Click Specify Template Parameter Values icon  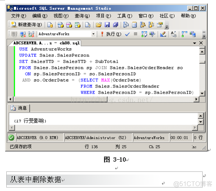pyautogui.click(x=174, y=34)
